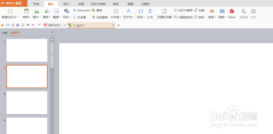Select slide 3 thumbnail
The image size is (273, 134).
[27, 103]
